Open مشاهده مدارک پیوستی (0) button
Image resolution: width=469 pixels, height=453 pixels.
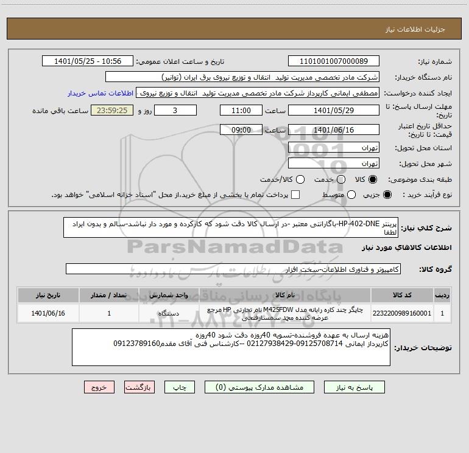click(259, 387)
